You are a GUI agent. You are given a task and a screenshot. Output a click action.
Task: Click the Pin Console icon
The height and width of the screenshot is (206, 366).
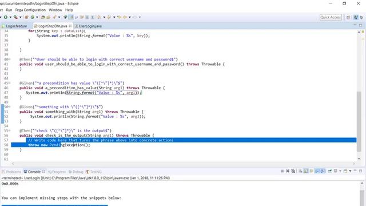tap(330, 171)
